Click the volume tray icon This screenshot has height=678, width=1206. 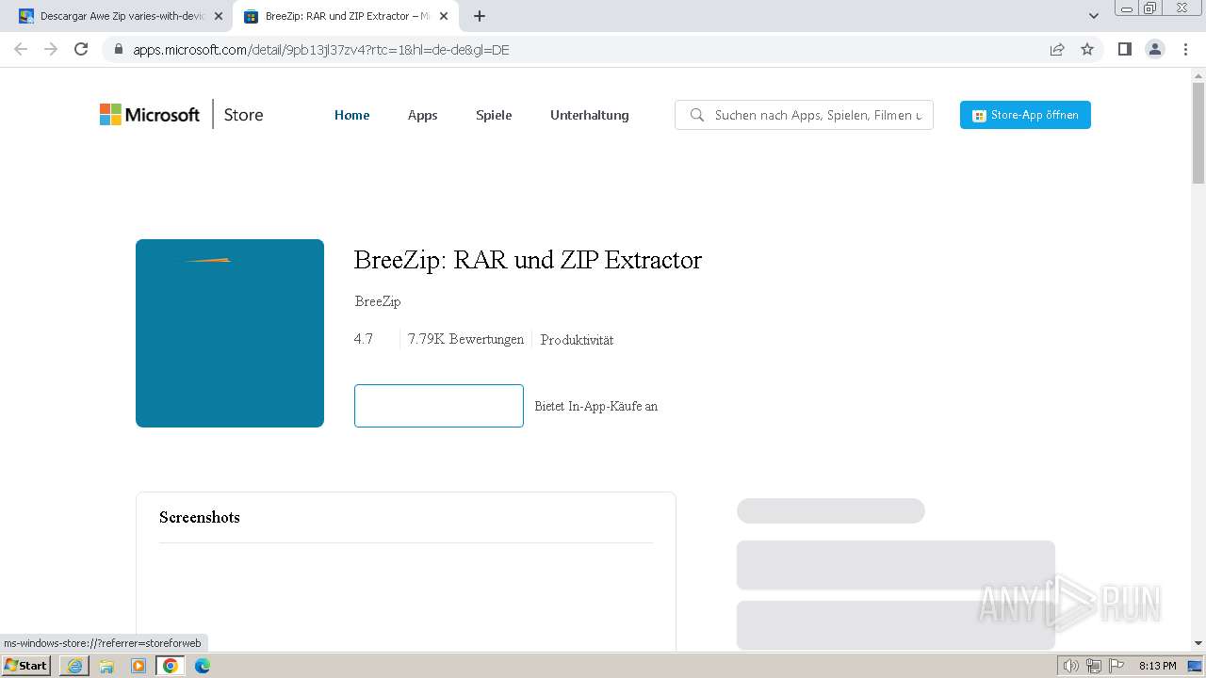pyautogui.click(x=1070, y=666)
